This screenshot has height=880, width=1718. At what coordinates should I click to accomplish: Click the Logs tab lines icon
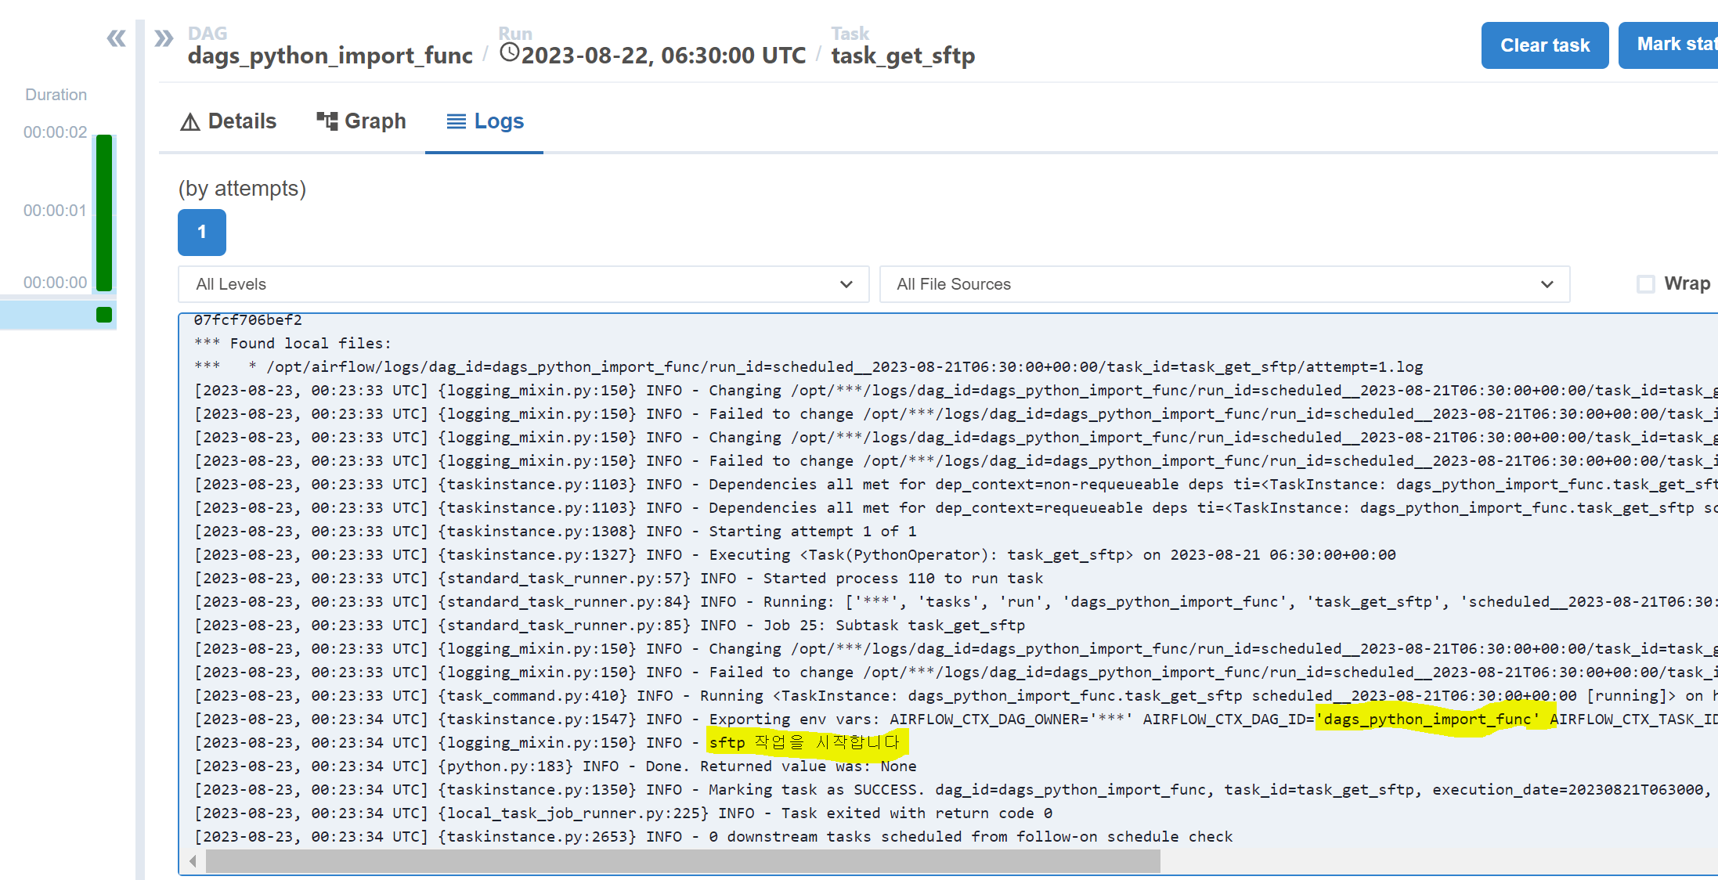coord(456,121)
